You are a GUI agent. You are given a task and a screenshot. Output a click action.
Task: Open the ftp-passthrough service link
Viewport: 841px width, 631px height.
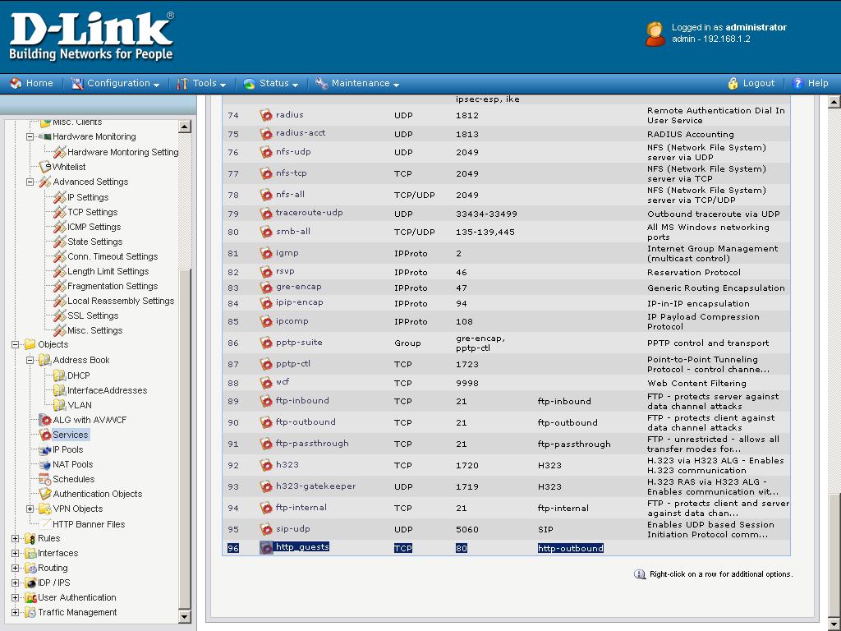tap(312, 444)
